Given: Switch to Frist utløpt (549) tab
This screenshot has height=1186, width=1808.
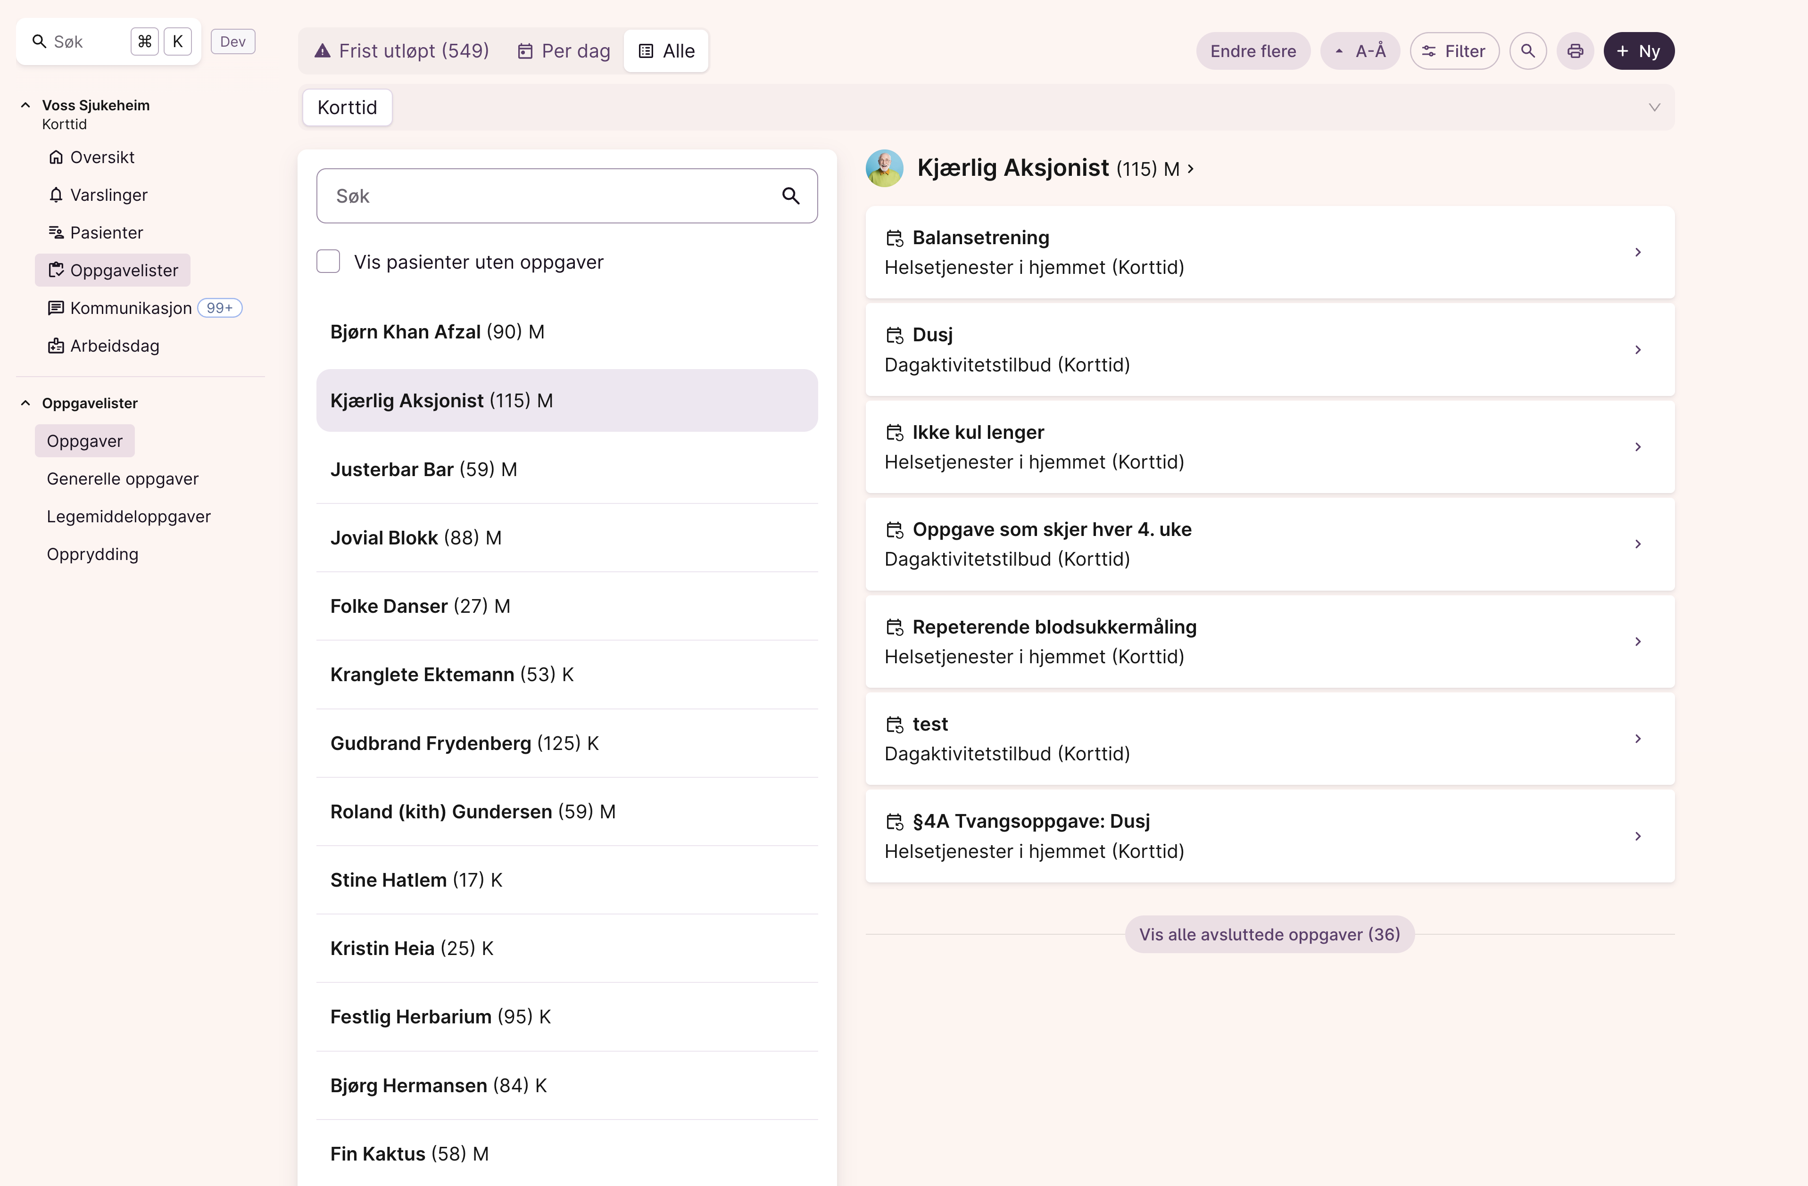Looking at the screenshot, I should coord(402,51).
